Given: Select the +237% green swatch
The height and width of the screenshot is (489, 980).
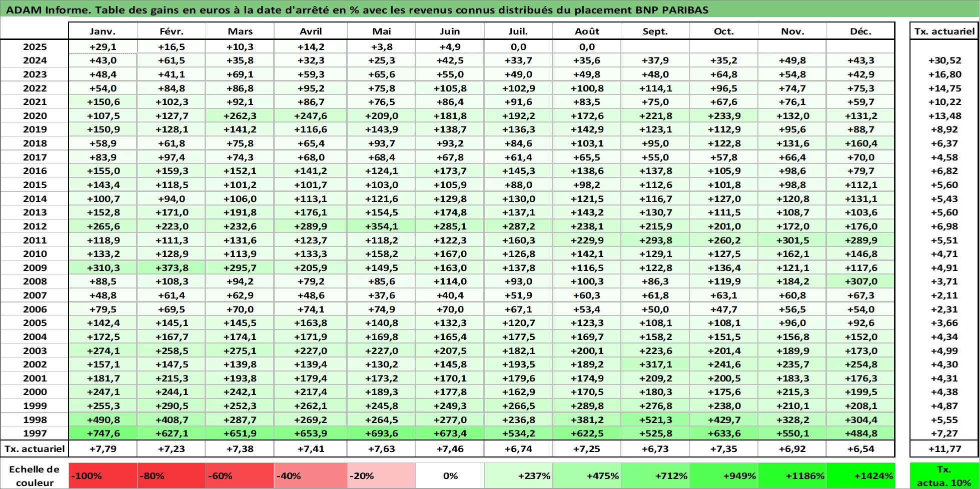Looking at the screenshot, I should click(519, 475).
